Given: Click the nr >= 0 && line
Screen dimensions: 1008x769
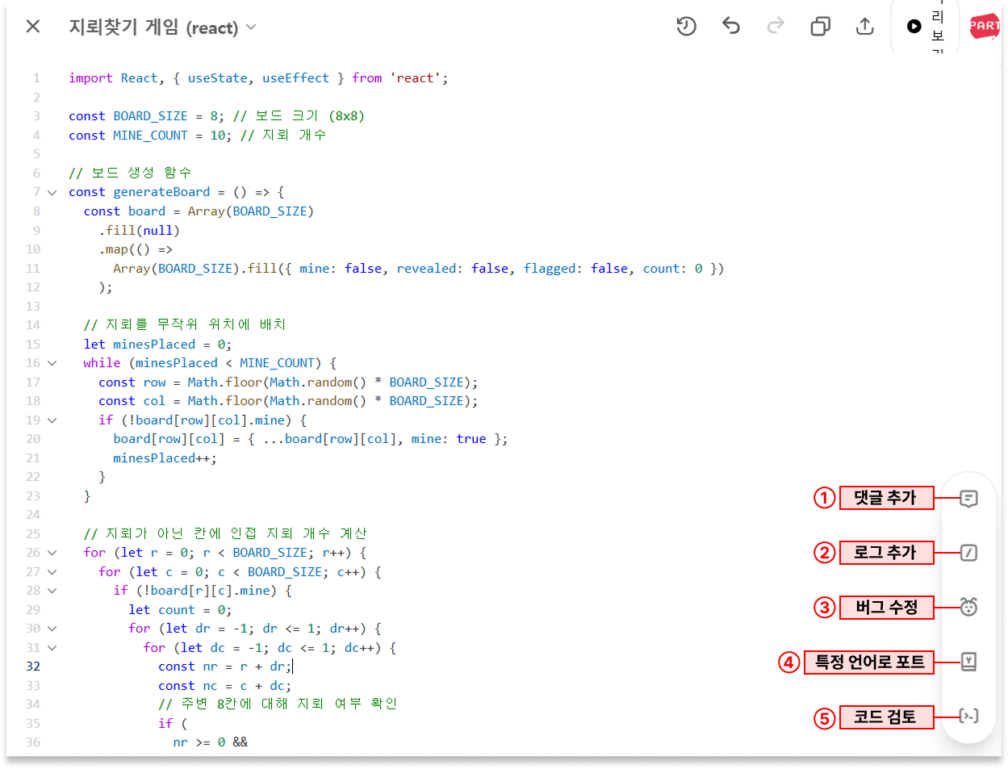Looking at the screenshot, I should pos(211,742).
